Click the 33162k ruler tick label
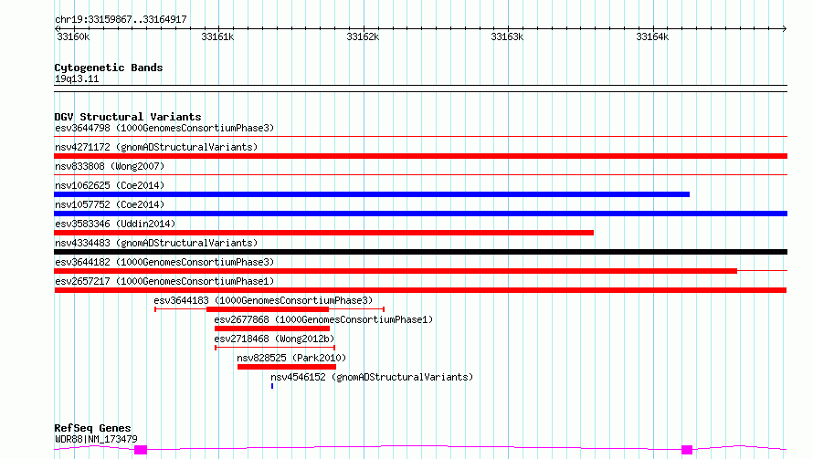Viewport: 813px width, 459px height. pyautogui.click(x=363, y=37)
